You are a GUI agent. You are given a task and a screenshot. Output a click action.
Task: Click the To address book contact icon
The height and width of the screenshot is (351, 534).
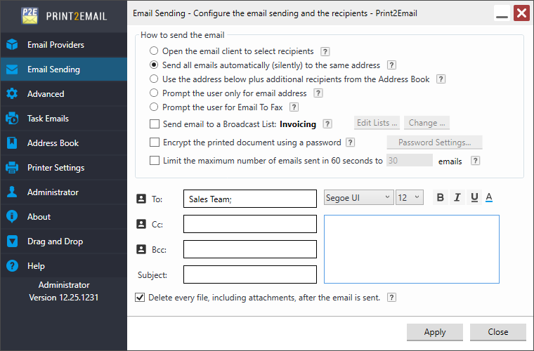(x=141, y=199)
